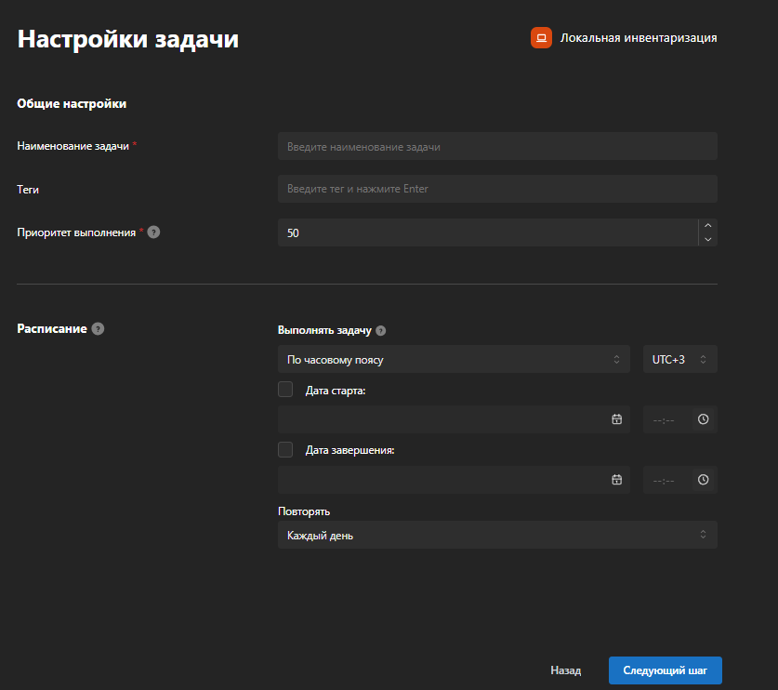Click help icon next to Выполнять задачу

click(380, 331)
